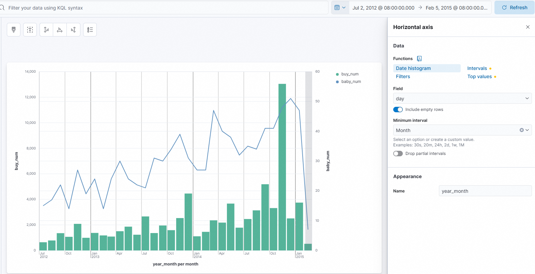Choose the Intervals function

click(x=477, y=68)
